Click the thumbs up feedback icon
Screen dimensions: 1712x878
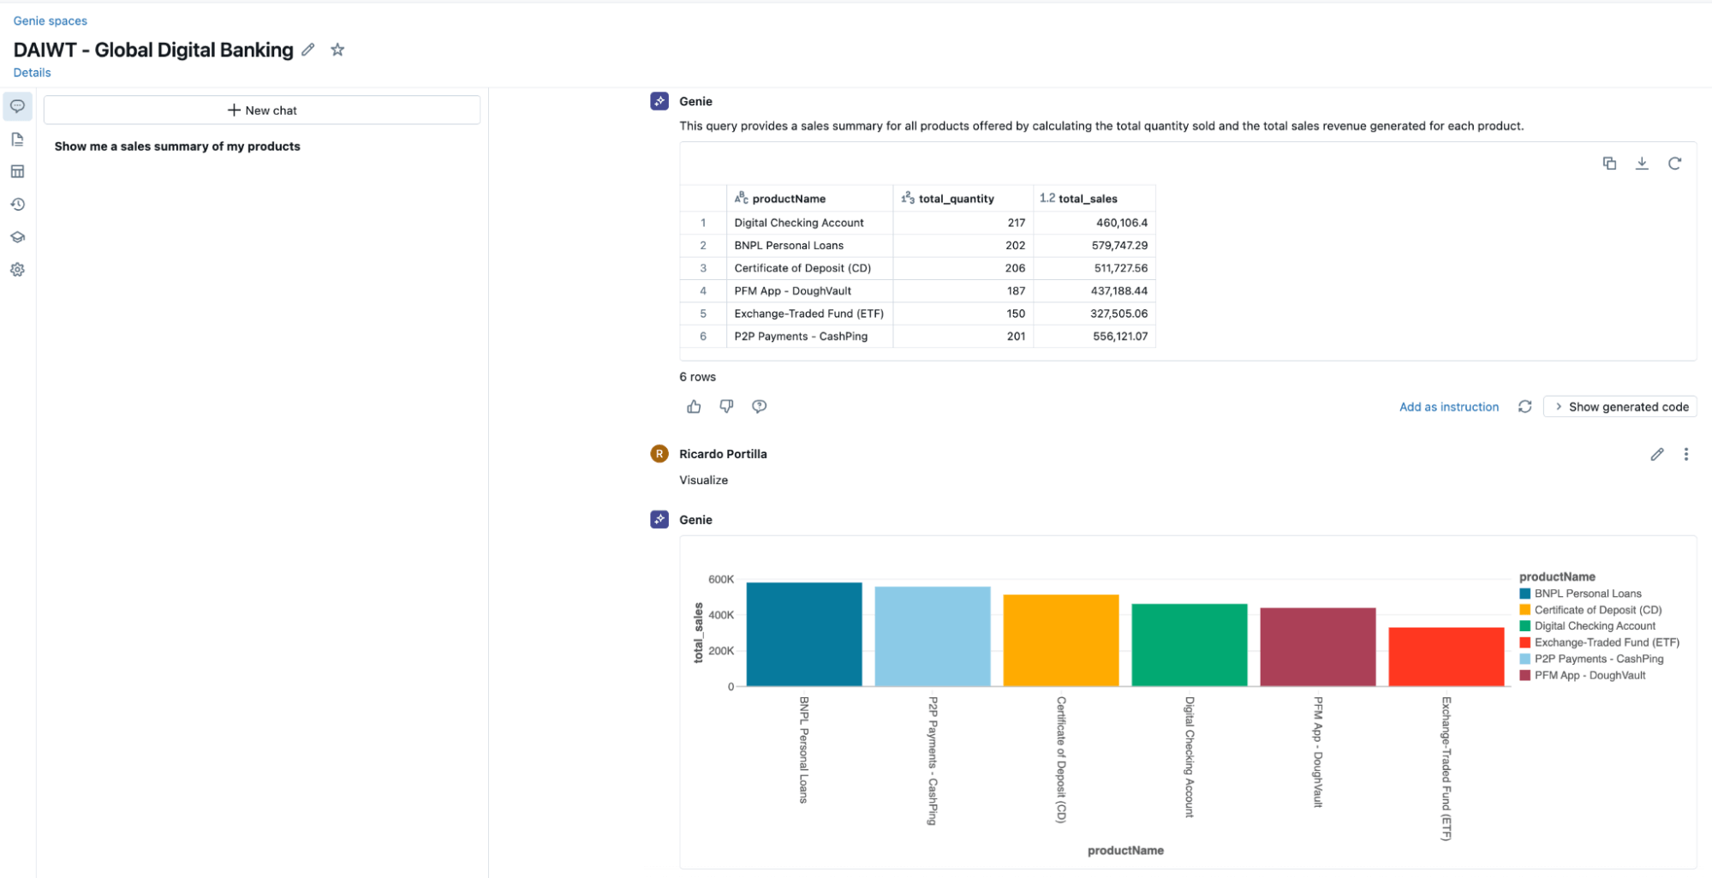694,407
